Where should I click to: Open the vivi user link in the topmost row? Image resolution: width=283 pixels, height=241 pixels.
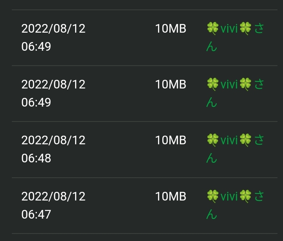(x=229, y=29)
